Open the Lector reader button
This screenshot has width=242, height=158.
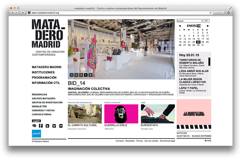coord(219,13)
